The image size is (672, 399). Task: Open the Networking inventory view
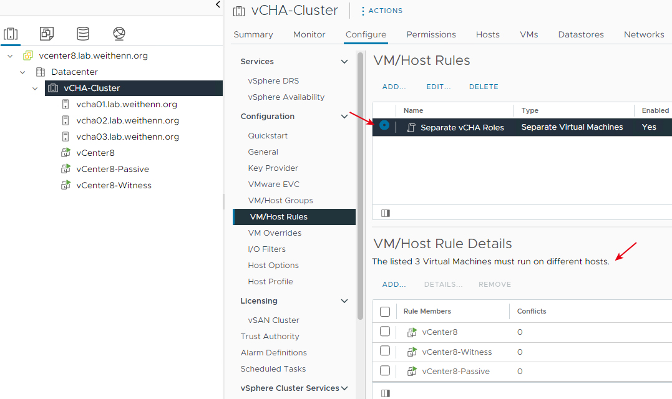(x=119, y=34)
